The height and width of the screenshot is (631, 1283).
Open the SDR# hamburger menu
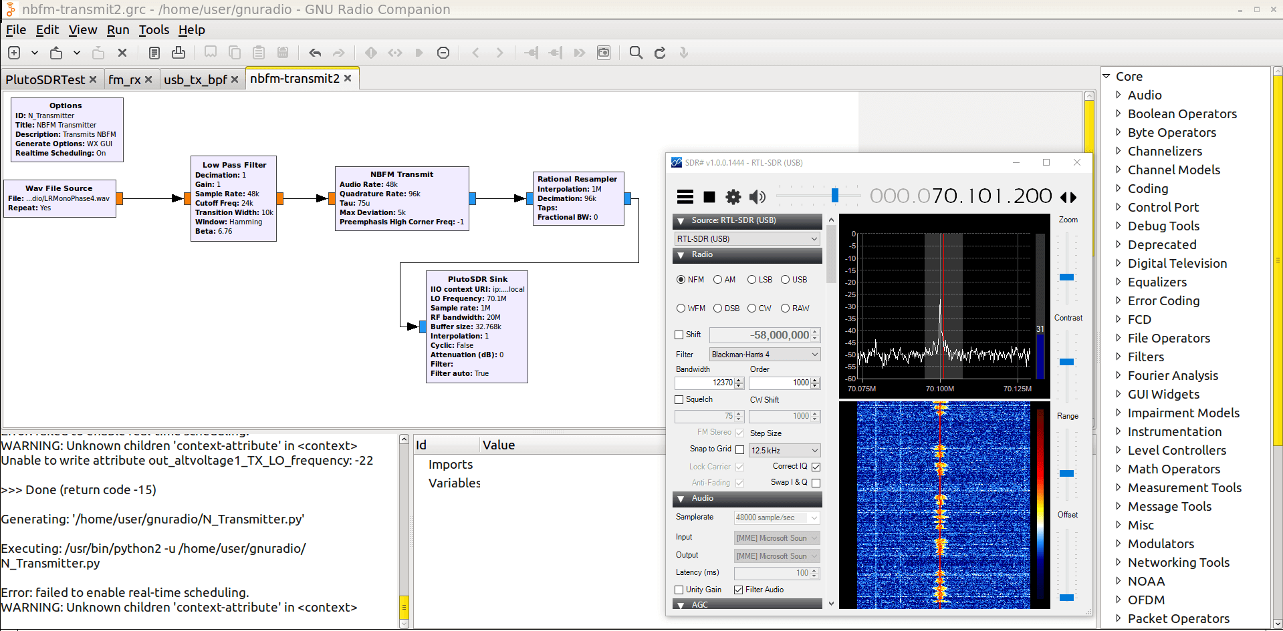tap(685, 196)
